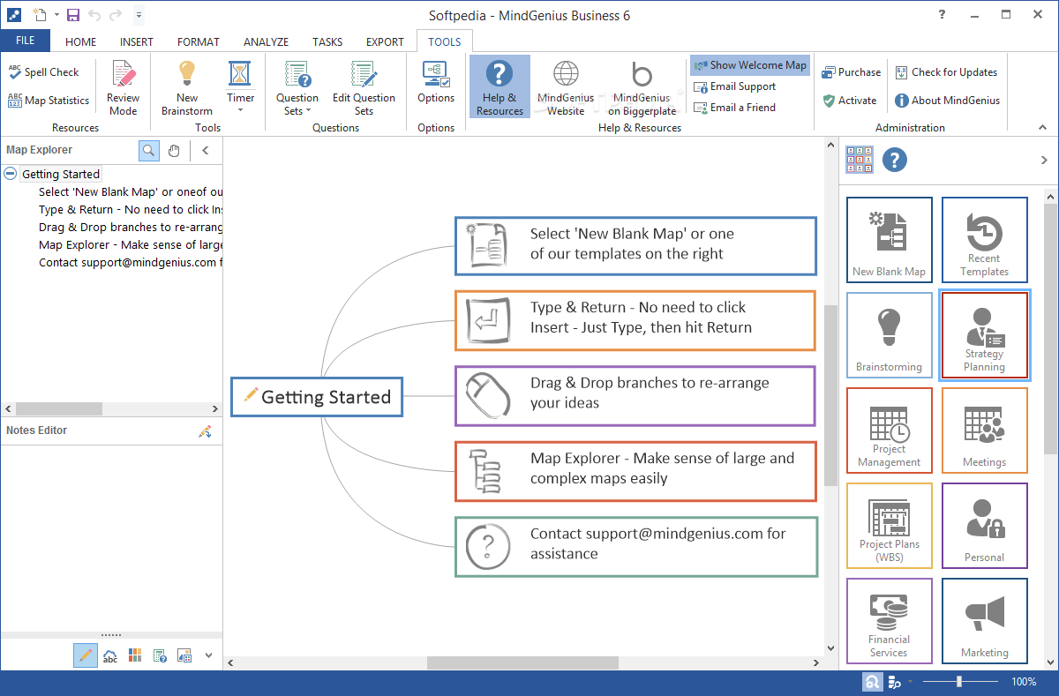Toggle Map Explorer magnifier zoom tool

pos(149,150)
